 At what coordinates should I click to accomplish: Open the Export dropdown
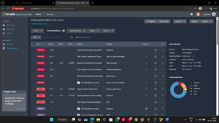(x=206, y=21)
